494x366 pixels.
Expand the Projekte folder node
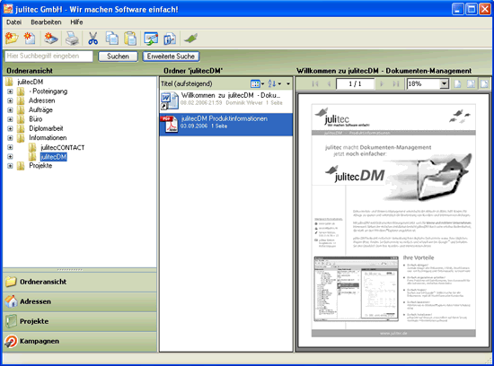click(x=10, y=166)
